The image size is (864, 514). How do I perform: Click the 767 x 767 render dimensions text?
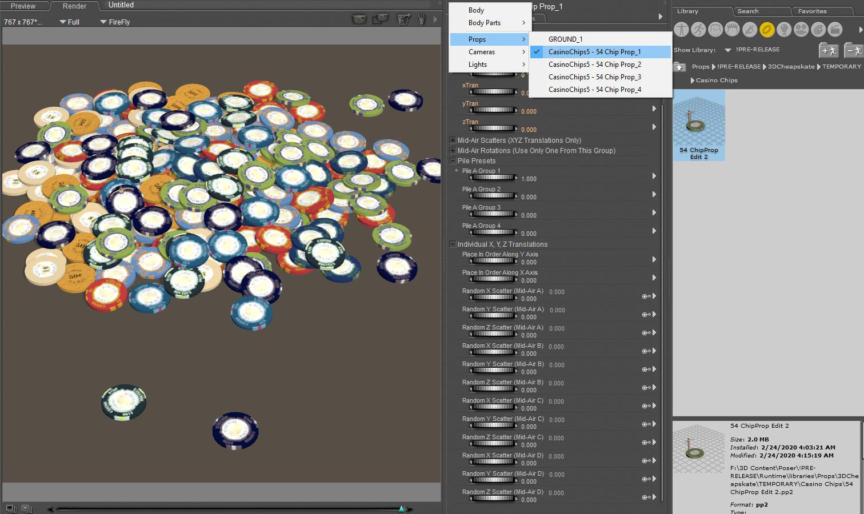tap(23, 22)
